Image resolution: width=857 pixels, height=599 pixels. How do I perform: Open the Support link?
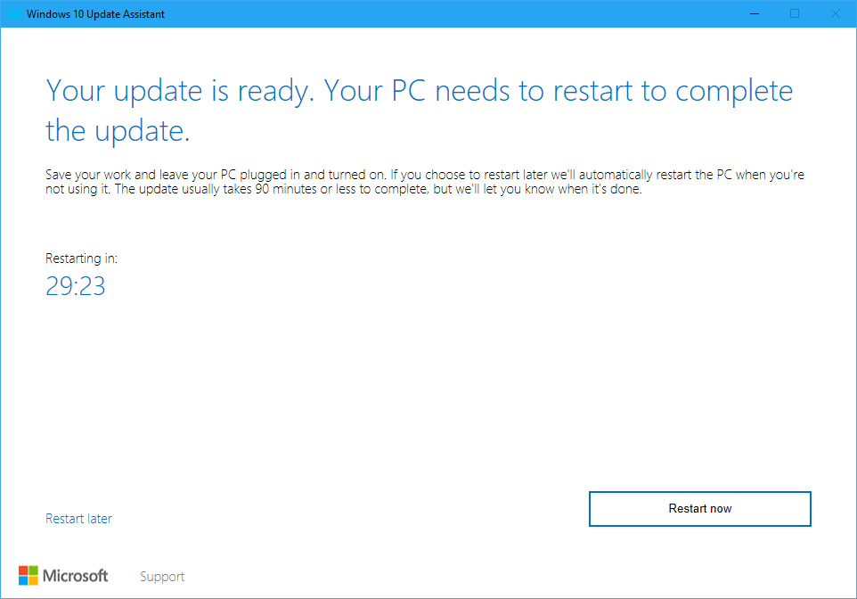[x=162, y=577]
